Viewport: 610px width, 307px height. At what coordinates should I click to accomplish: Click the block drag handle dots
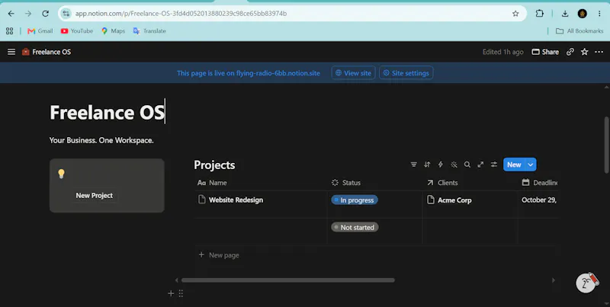pos(181,293)
